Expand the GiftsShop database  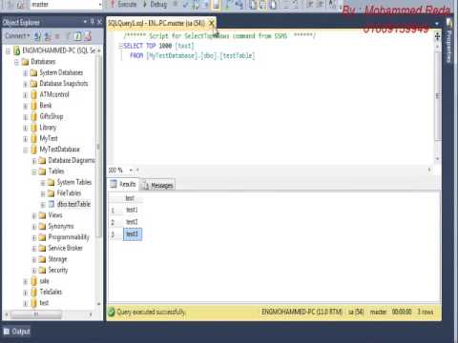[25, 117]
